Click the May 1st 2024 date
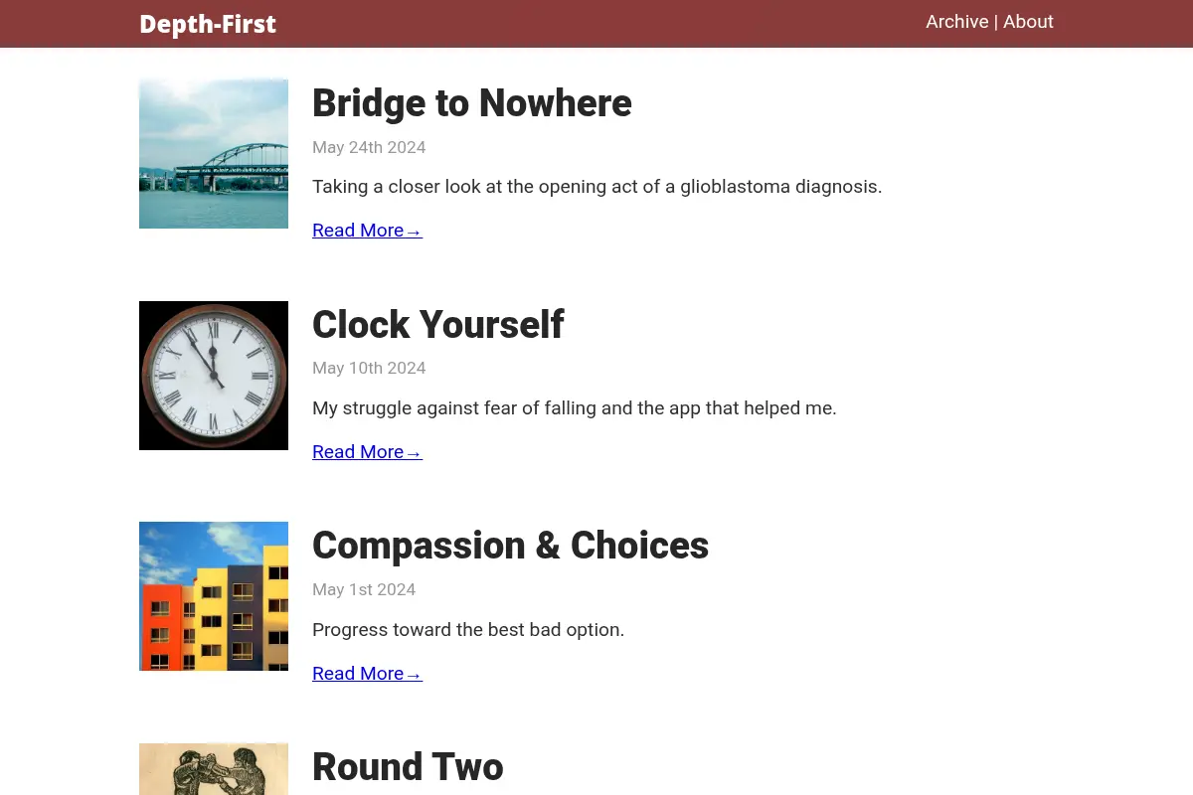 364,589
